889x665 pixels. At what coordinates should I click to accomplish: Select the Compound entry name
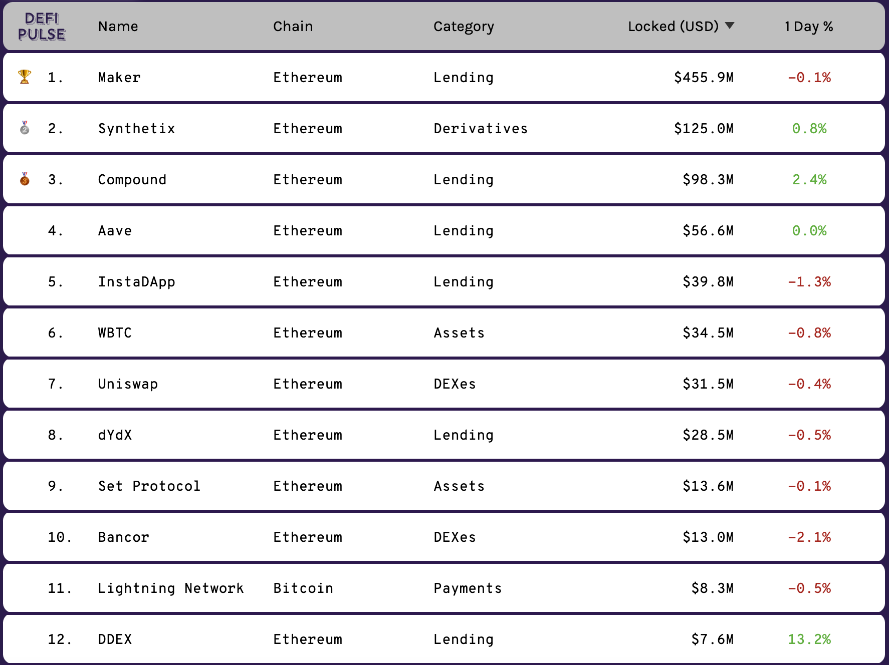[x=132, y=179]
